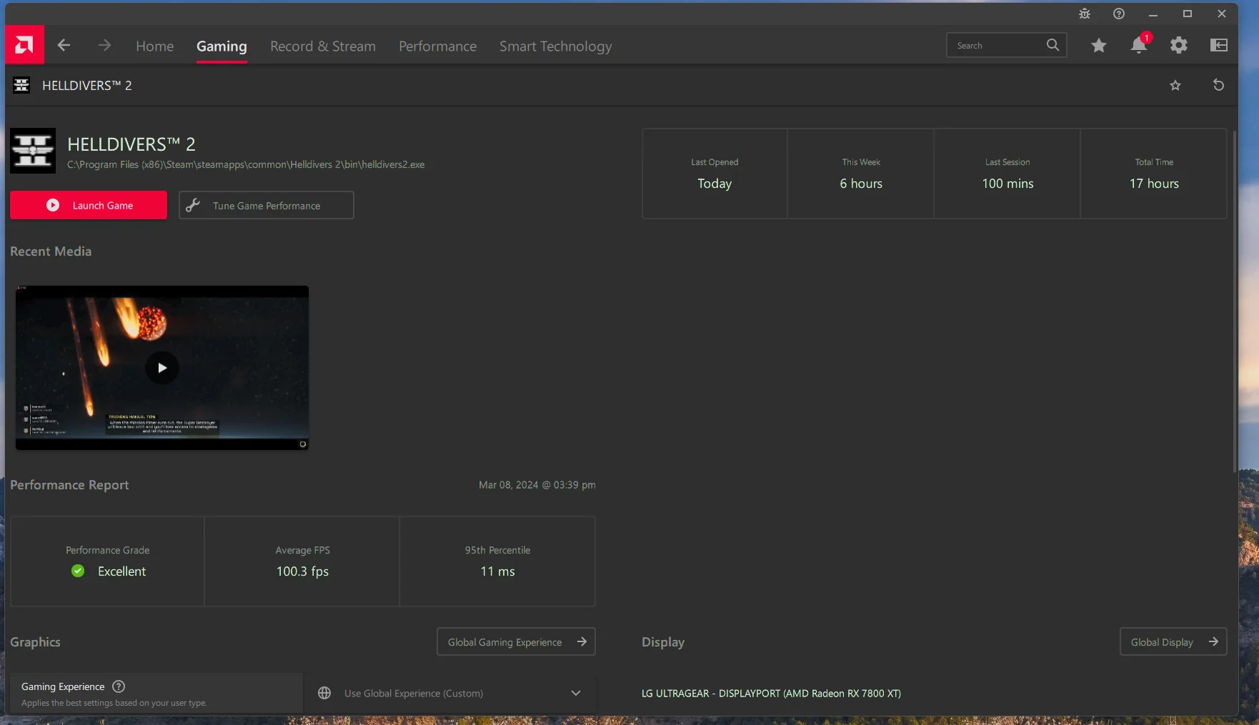Click the Recent Media heading
1259x725 pixels.
coord(51,251)
